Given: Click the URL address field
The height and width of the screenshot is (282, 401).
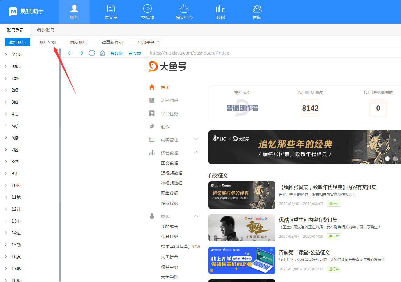Looking at the screenshot, I should click(274, 53).
